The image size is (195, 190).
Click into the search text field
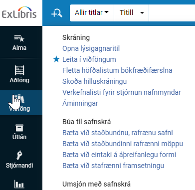point(172,13)
